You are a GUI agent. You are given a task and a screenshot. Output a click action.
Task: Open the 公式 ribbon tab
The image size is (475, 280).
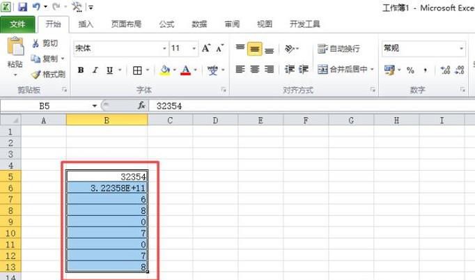tap(166, 24)
